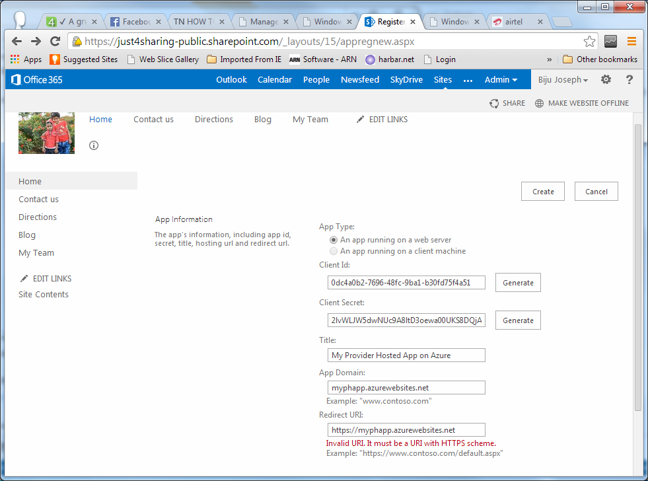
Task: Select Contact us in the left sidebar
Action: tap(38, 199)
